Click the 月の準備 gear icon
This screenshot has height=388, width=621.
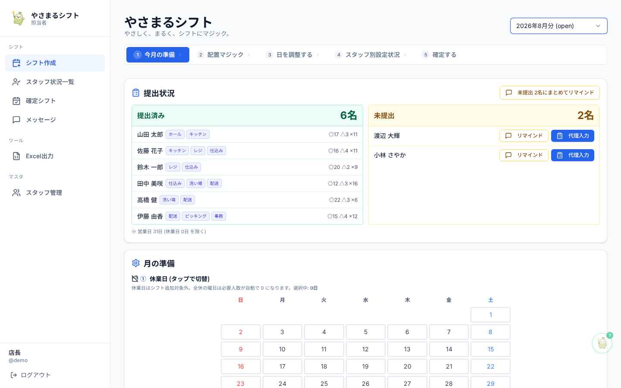[x=136, y=263]
